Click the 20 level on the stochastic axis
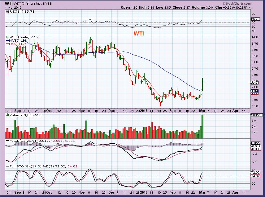 coord(253,183)
